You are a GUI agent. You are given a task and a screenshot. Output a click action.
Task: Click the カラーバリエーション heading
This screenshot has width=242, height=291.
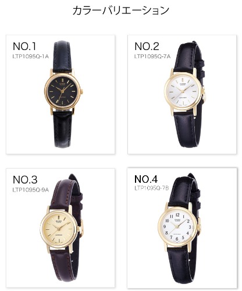pyautogui.click(x=121, y=10)
